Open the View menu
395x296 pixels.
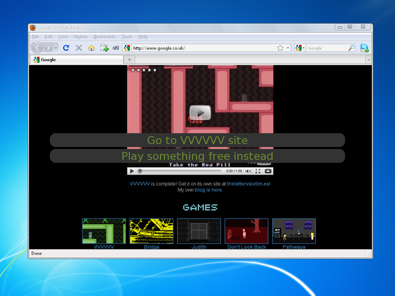(x=63, y=37)
